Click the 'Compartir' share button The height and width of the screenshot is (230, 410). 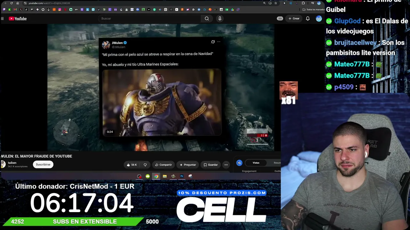click(163, 165)
